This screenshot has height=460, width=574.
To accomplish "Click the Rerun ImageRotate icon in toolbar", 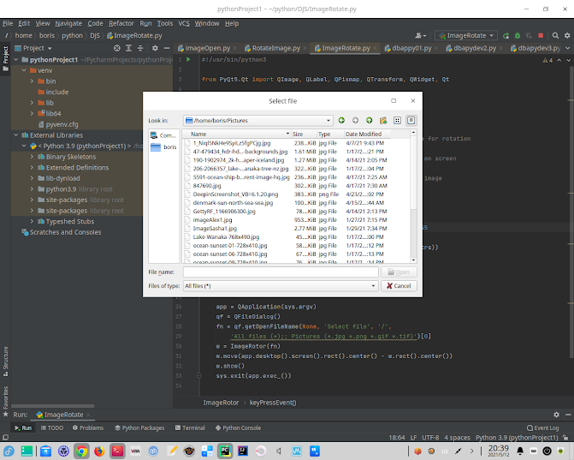I will click(506, 36).
